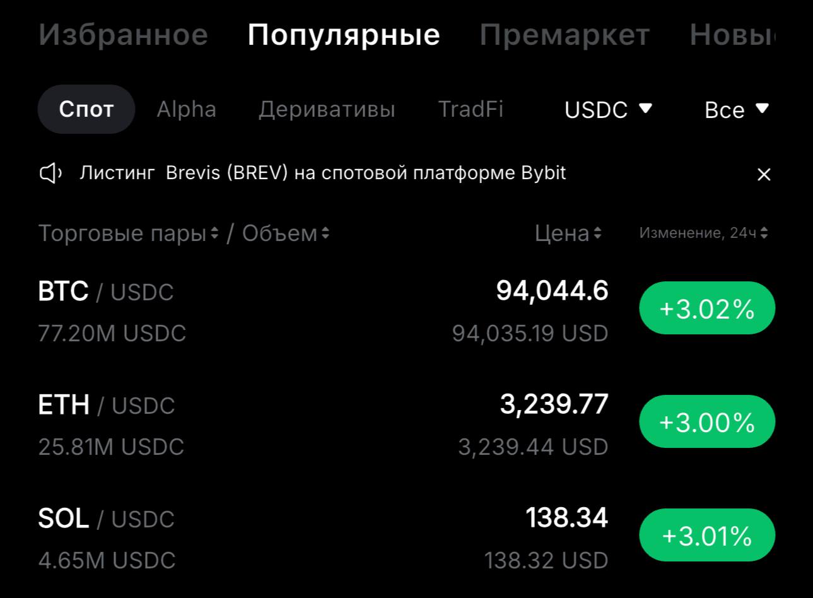Select the Alpha market filter
Viewport: 813px width, 598px height.
pos(186,109)
